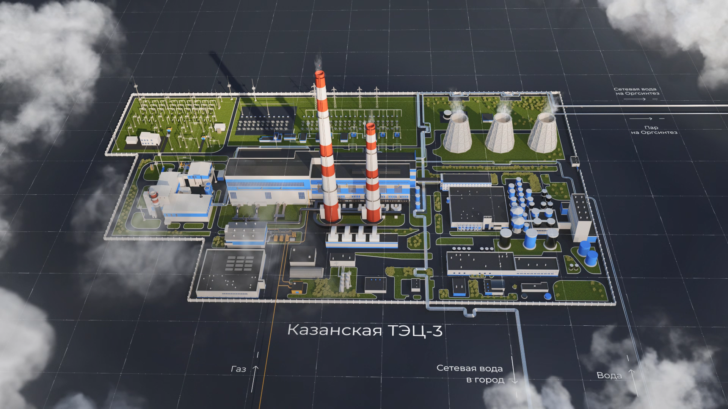This screenshot has width=728, height=409.
Task: Click the 'Казанская ТЭЦ-3' title label
Action: click(365, 330)
